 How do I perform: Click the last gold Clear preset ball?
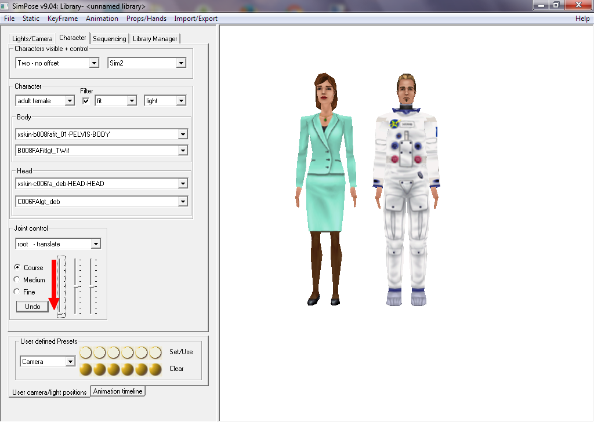155,369
